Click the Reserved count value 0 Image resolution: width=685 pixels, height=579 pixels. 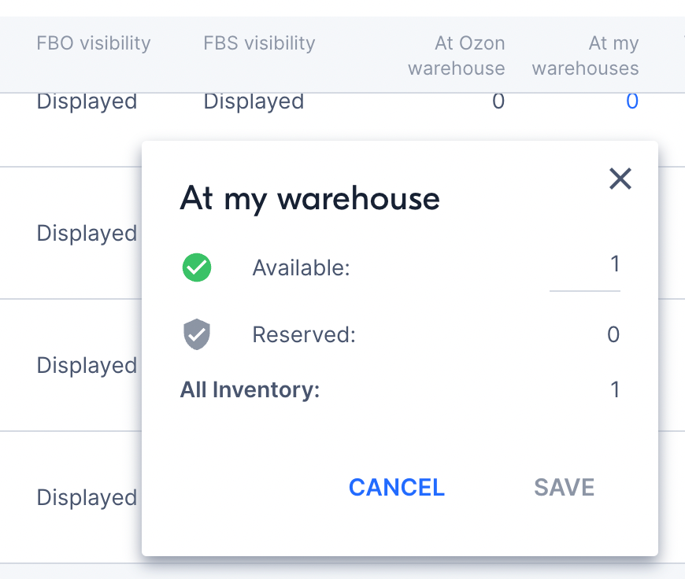point(613,335)
